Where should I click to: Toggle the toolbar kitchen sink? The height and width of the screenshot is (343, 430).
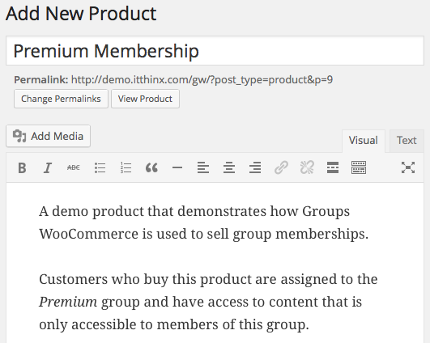pos(359,167)
